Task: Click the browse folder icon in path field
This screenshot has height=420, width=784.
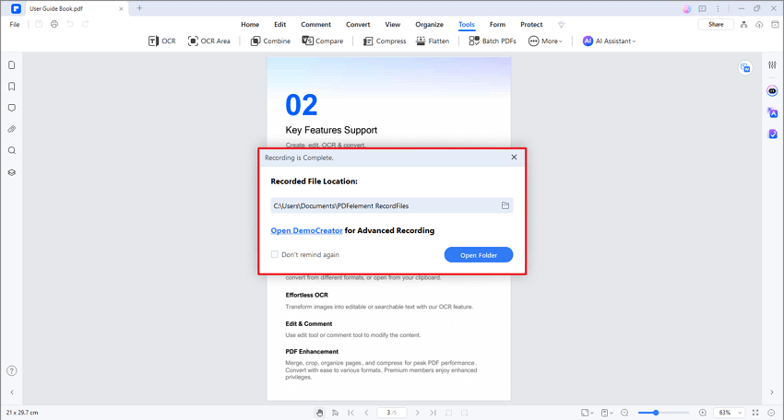Action: click(505, 205)
